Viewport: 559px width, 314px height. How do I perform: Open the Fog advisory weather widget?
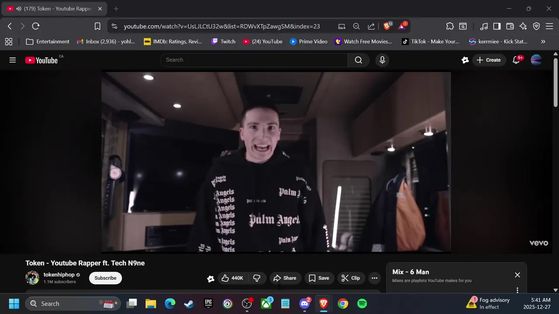click(488, 304)
